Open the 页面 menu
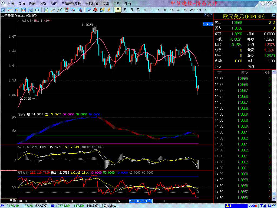Viewport: 277px width, 208px height. coord(22,3)
